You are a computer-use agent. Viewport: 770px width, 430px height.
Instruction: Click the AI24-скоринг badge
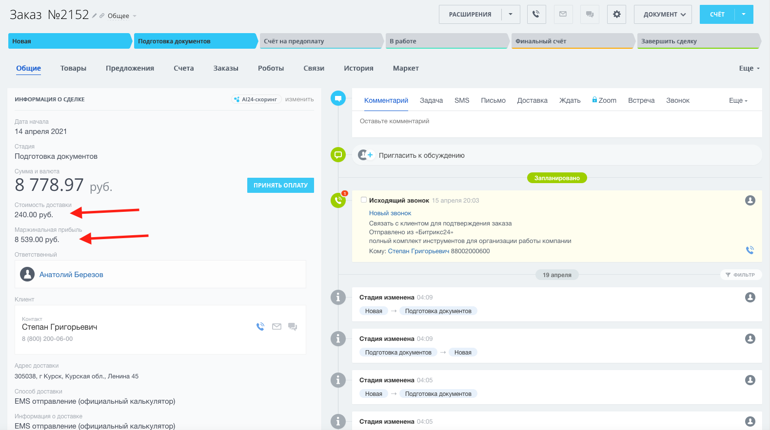point(256,99)
